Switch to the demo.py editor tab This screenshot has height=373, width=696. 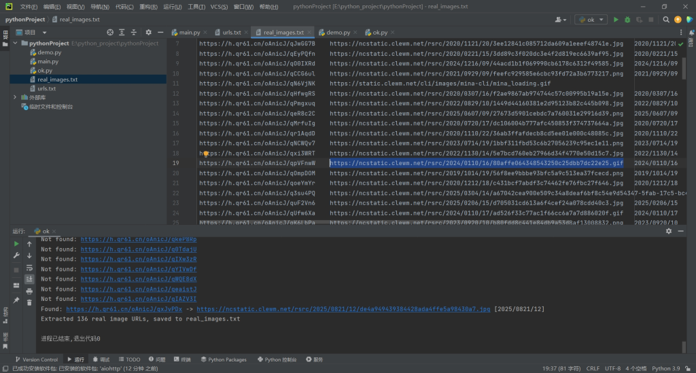pyautogui.click(x=333, y=32)
